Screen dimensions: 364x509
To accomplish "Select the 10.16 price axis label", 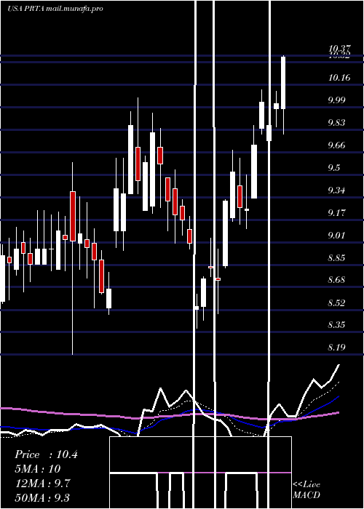I will [x=339, y=78].
